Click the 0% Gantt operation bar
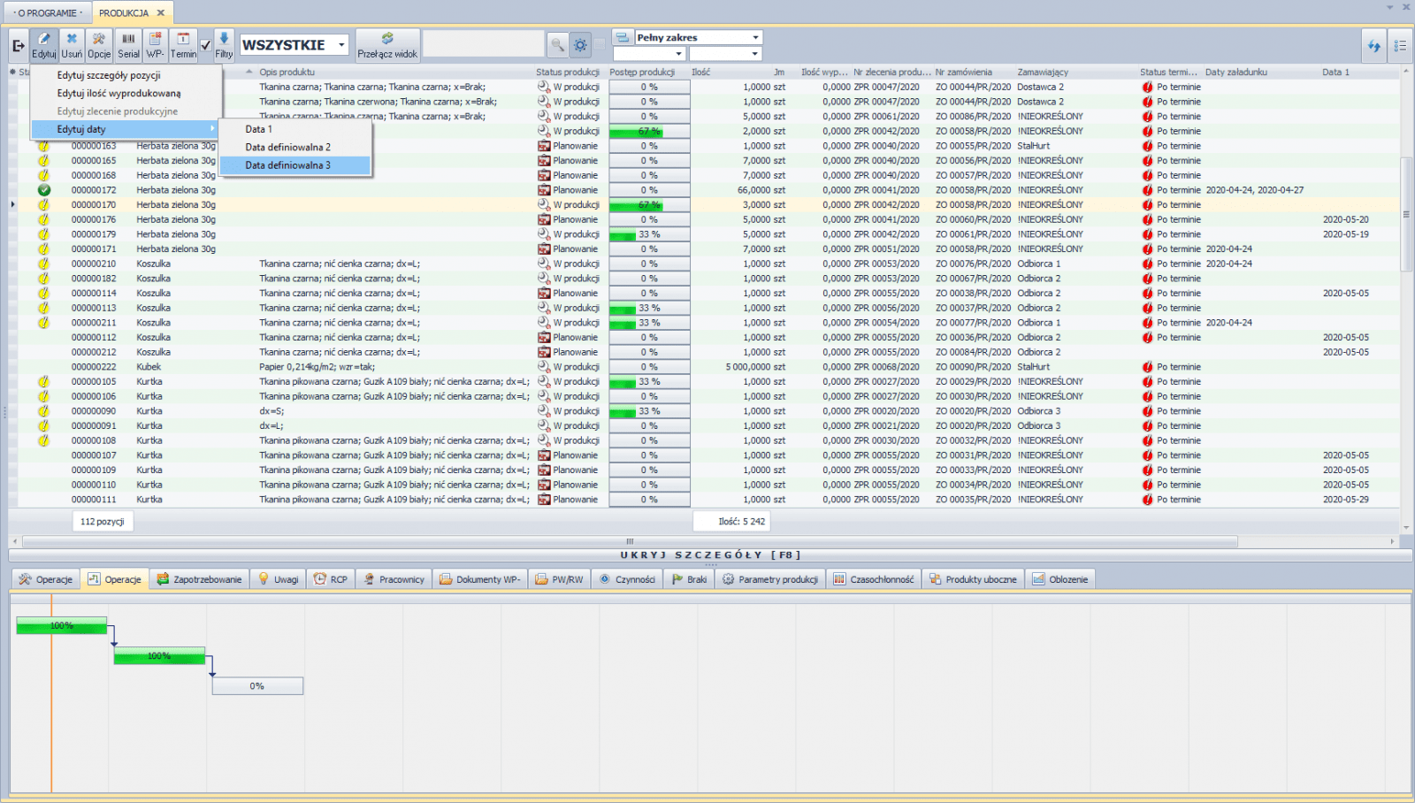Screen dimensions: 1415x803 pyautogui.click(x=257, y=686)
